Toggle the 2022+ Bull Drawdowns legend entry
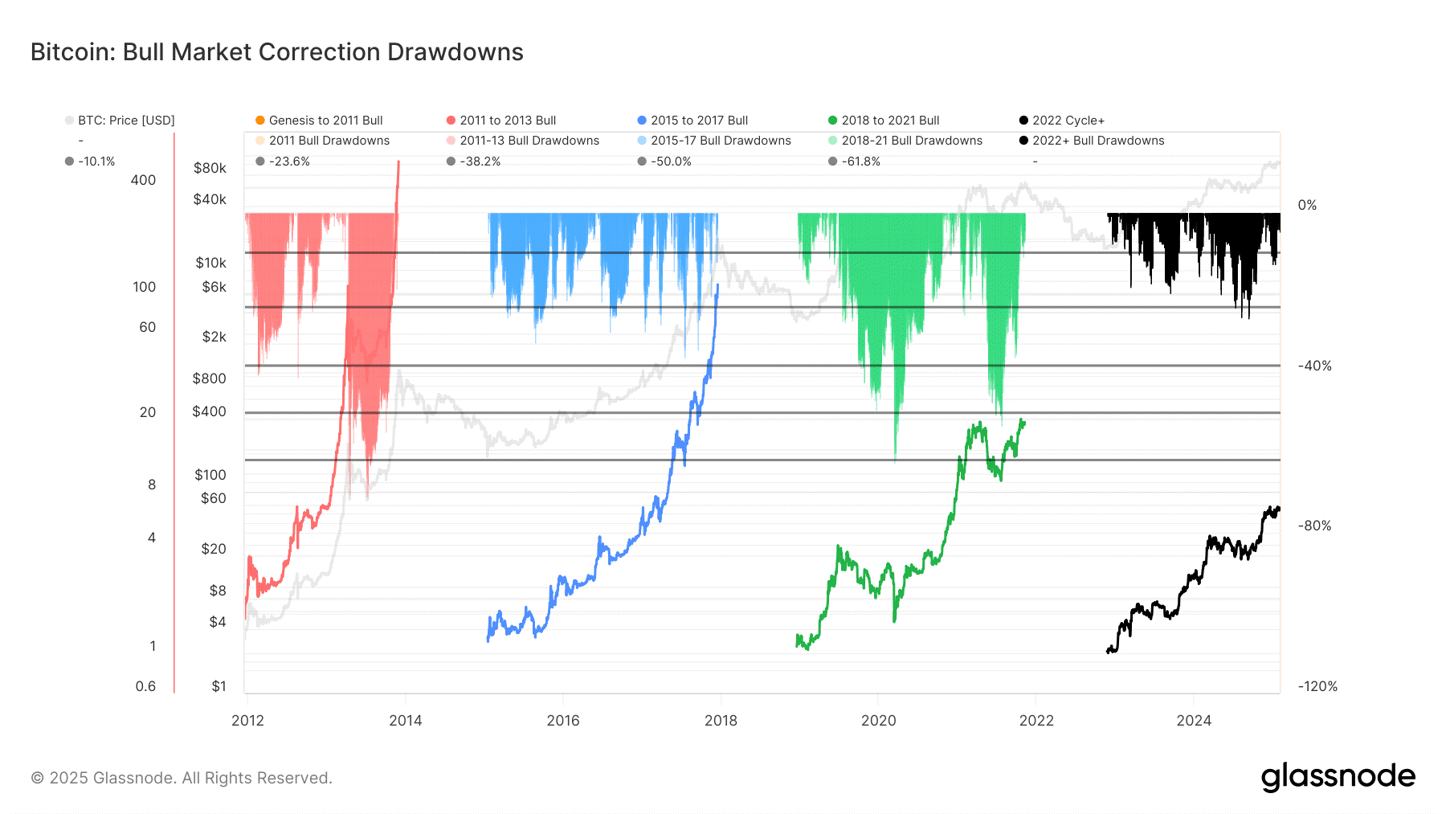The width and height of the screenshot is (1446, 814). pos(1092,141)
